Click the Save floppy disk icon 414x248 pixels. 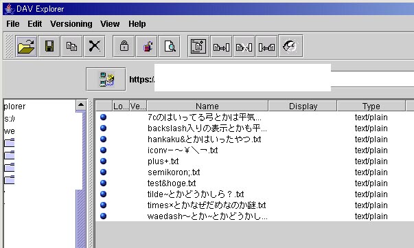(49, 46)
